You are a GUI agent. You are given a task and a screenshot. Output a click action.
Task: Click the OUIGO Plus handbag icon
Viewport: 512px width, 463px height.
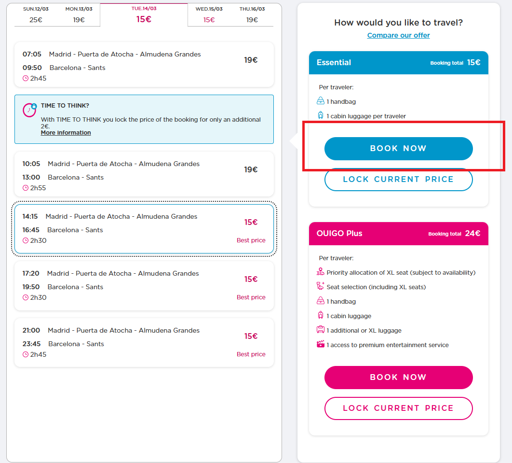coord(321,300)
